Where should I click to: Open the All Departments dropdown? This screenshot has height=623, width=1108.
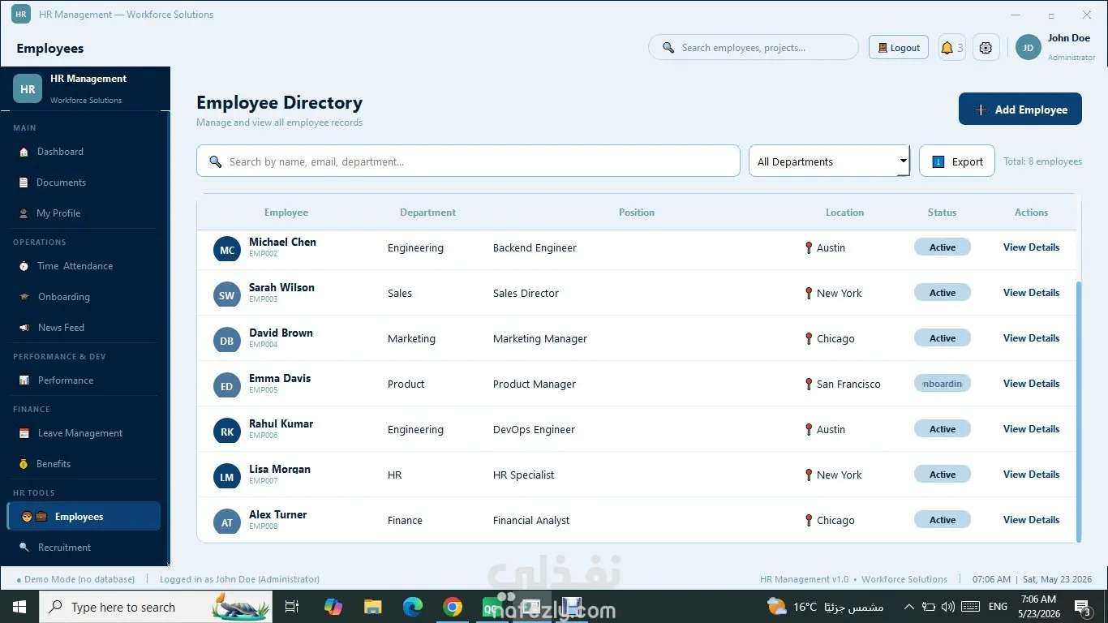point(829,161)
